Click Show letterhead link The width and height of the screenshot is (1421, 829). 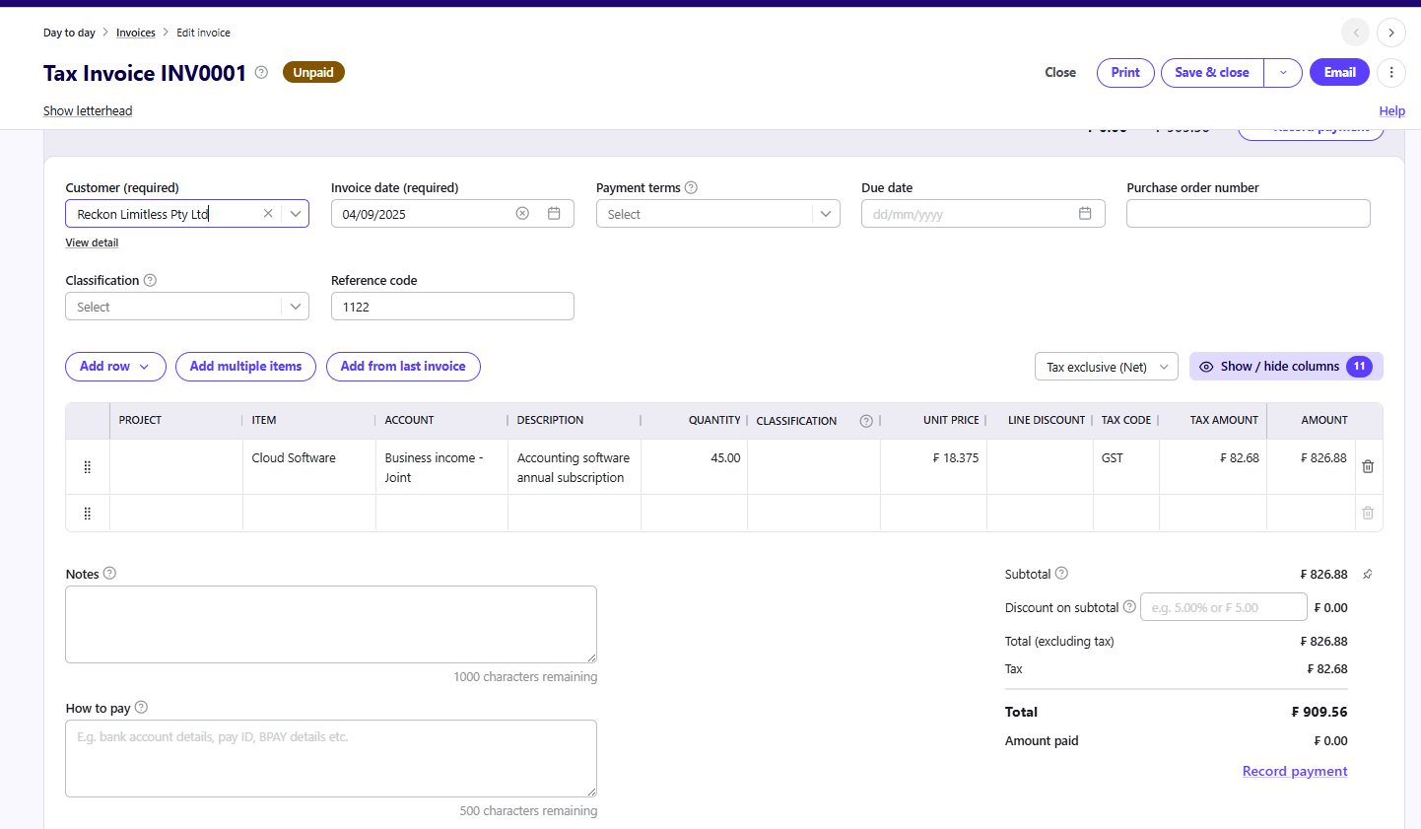pyautogui.click(x=88, y=110)
